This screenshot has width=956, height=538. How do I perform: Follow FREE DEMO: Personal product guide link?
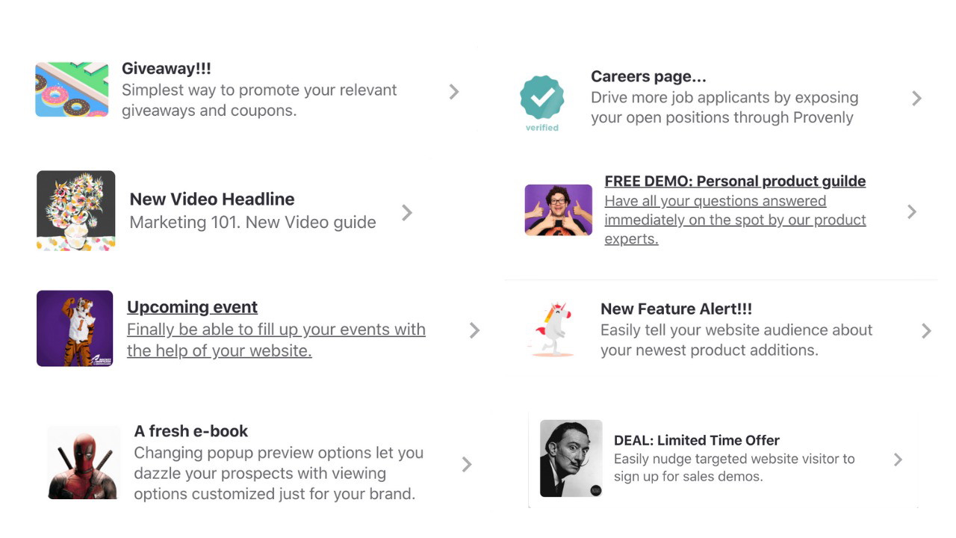734,181
